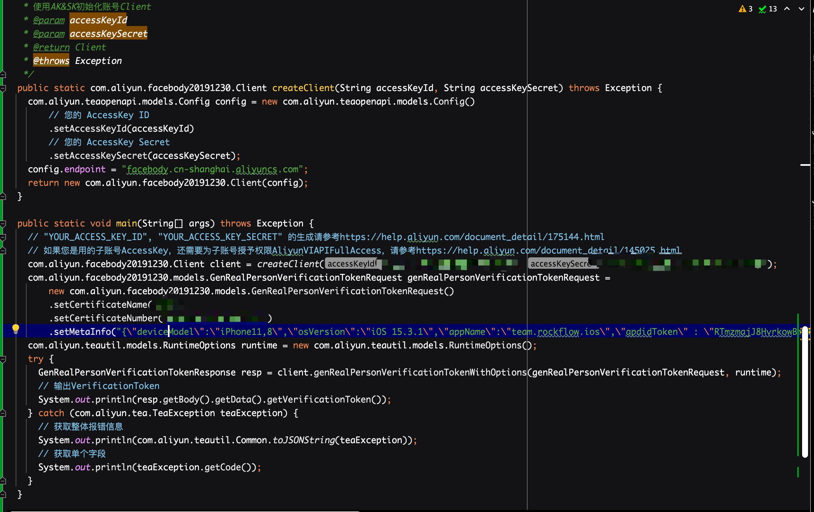Go to previous highlighted error arrow

tap(787, 9)
